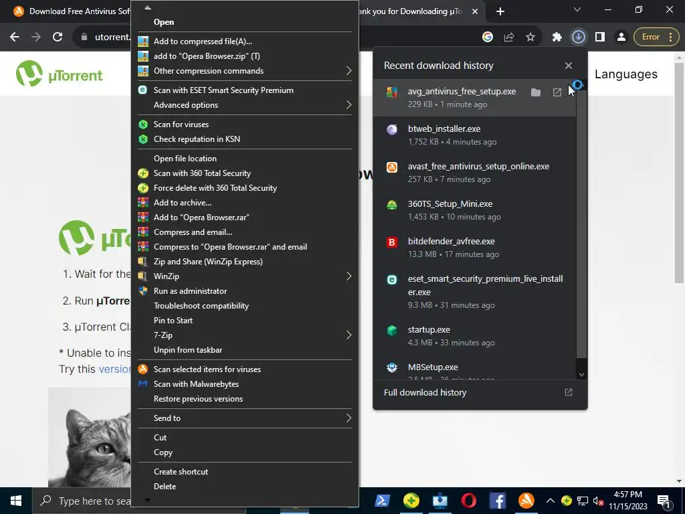
Task: Choose Run as administrator
Action: (x=245, y=291)
